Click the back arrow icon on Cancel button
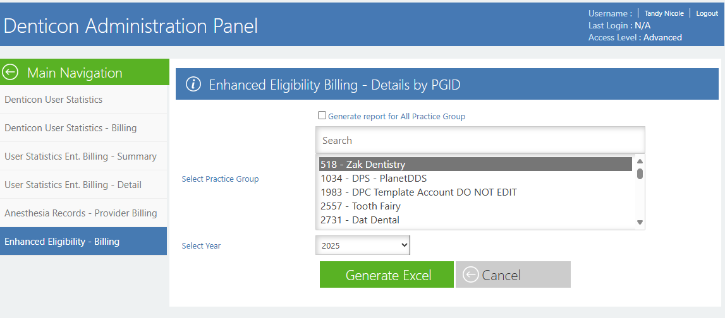 [470, 275]
